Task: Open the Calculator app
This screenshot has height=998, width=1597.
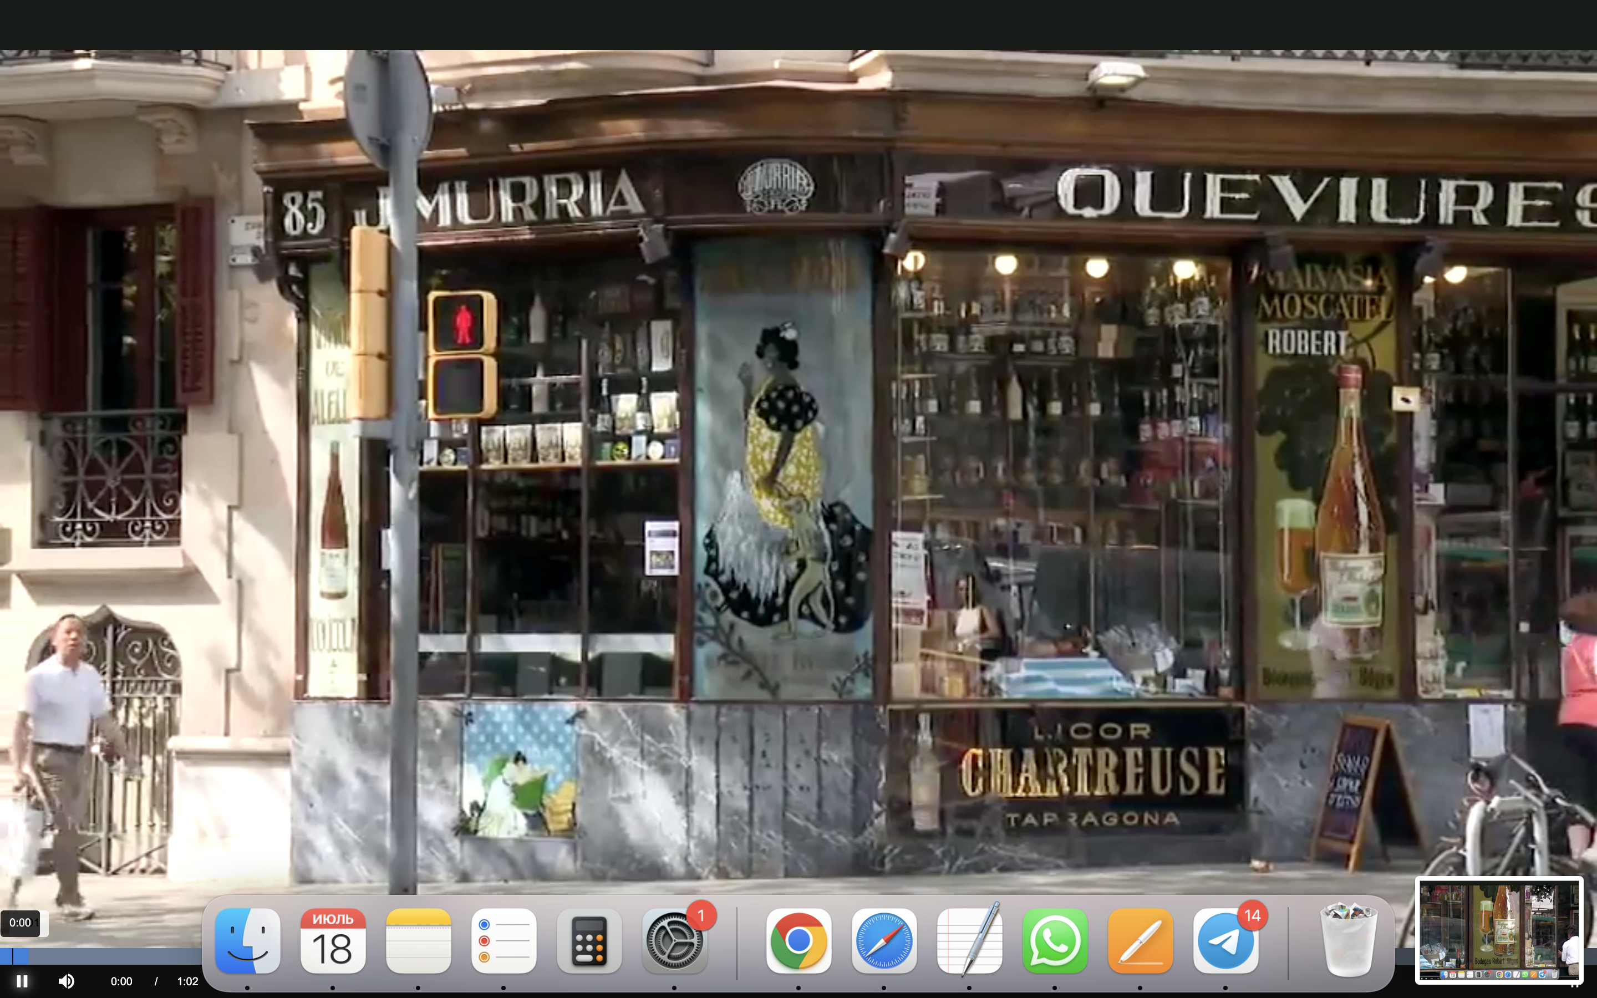Action: 589,940
